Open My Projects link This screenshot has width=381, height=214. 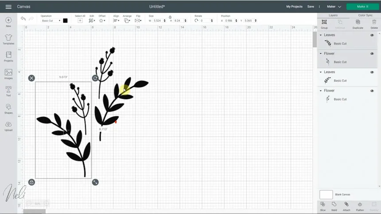[x=294, y=7]
